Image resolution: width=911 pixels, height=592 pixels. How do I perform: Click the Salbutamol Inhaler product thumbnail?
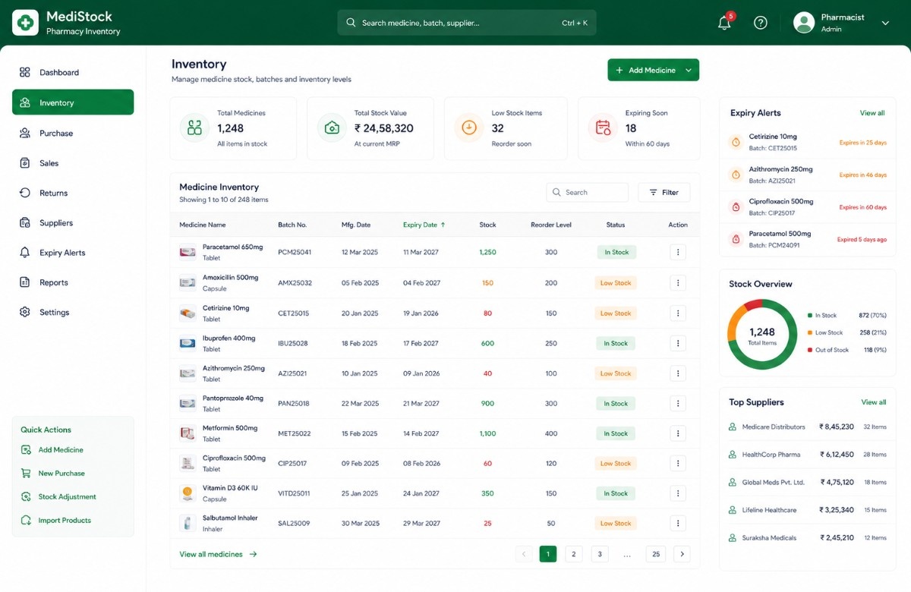[x=188, y=523]
